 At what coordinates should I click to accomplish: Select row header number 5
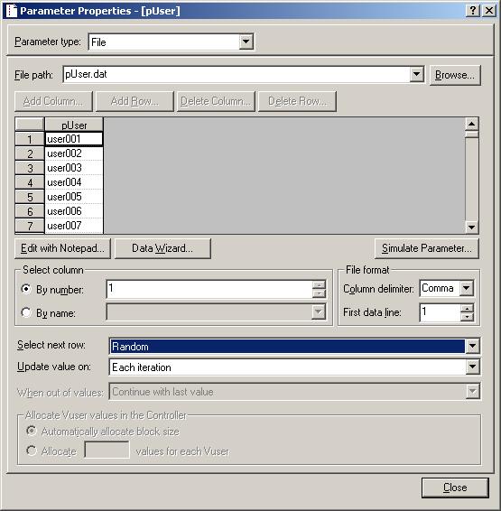pos(30,197)
